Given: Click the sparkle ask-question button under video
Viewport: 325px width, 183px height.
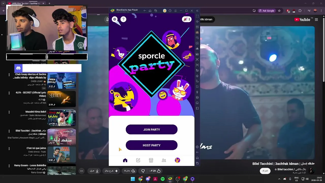Looking at the screenshot, I should 111,171.
